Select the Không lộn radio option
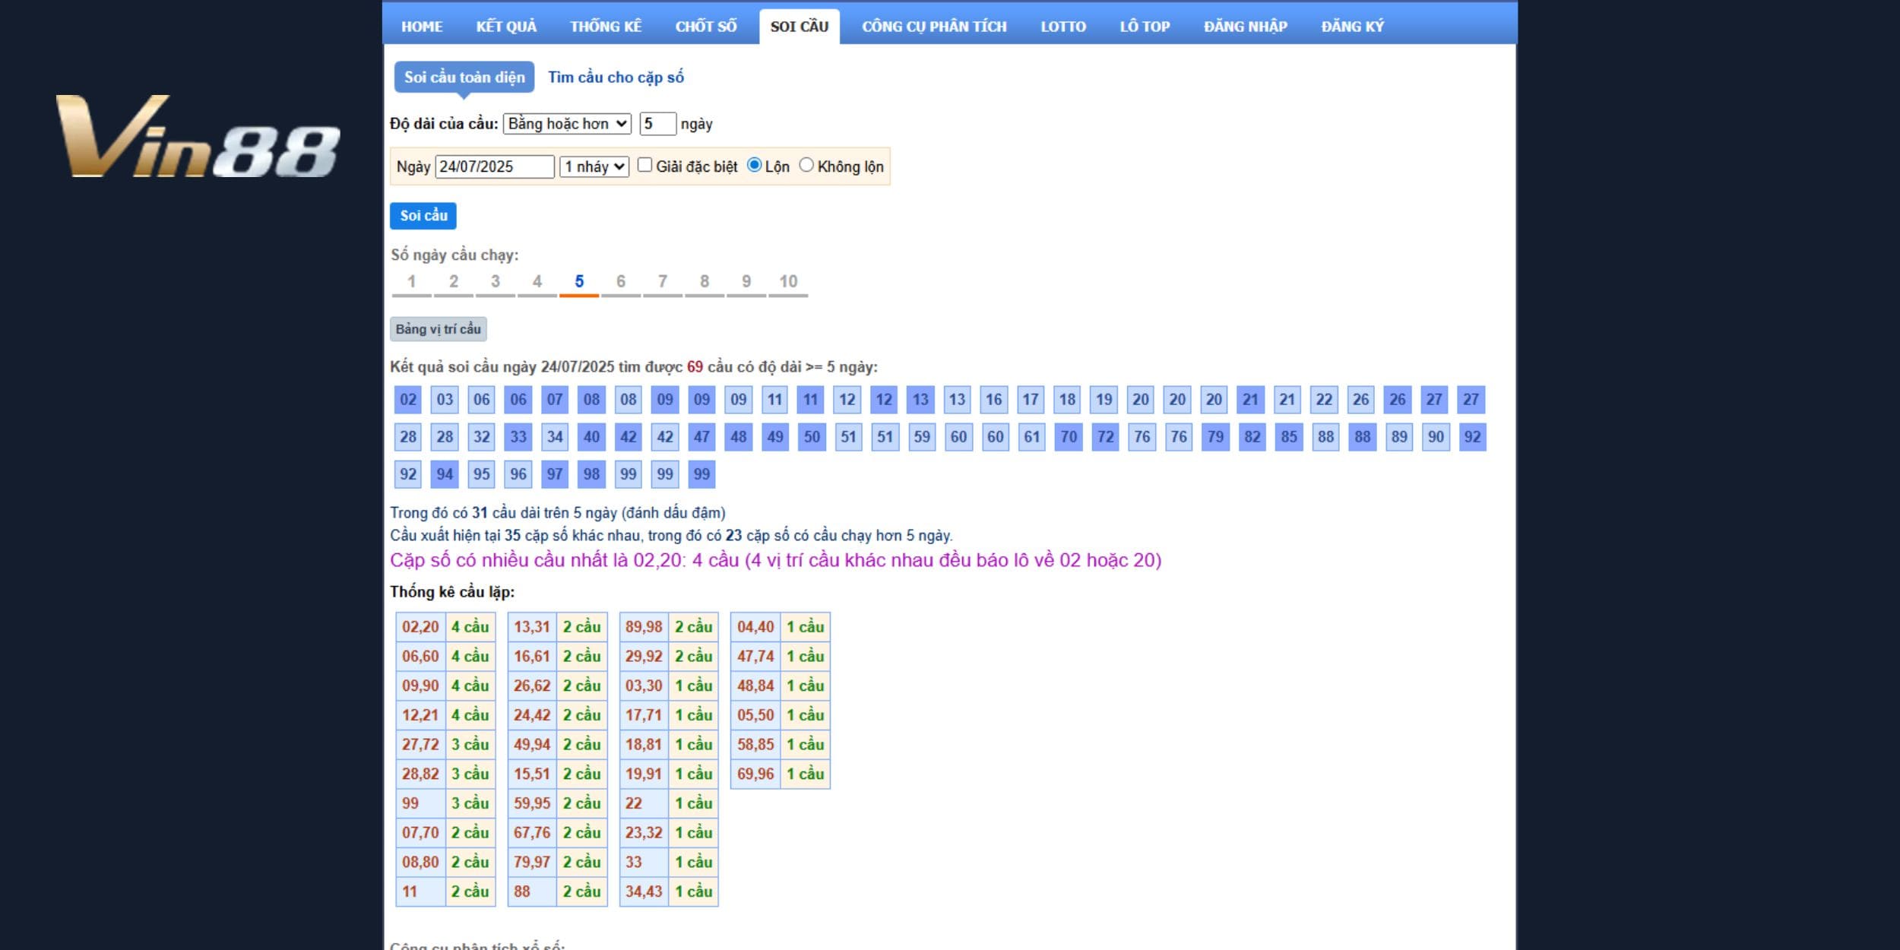This screenshot has height=950, width=1900. click(806, 165)
